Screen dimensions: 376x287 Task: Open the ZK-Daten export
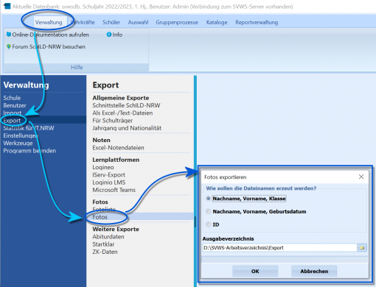click(x=105, y=252)
